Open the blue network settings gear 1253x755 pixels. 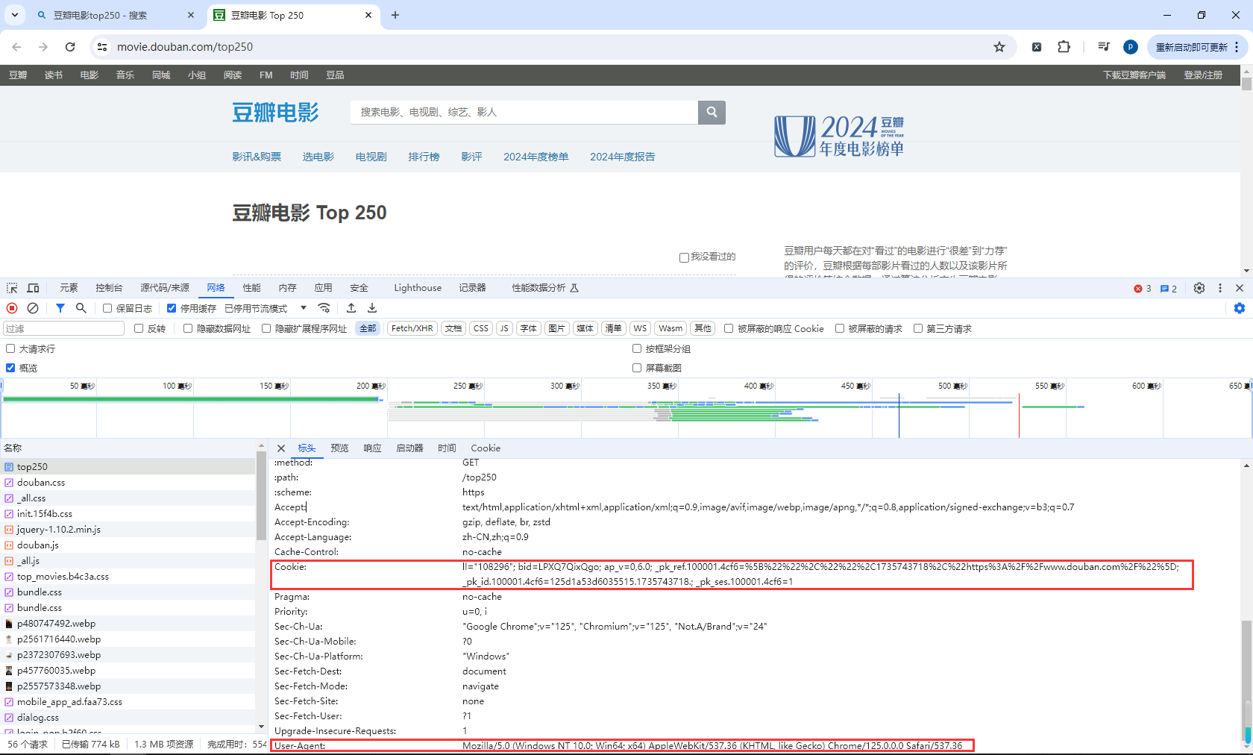click(x=1240, y=308)
